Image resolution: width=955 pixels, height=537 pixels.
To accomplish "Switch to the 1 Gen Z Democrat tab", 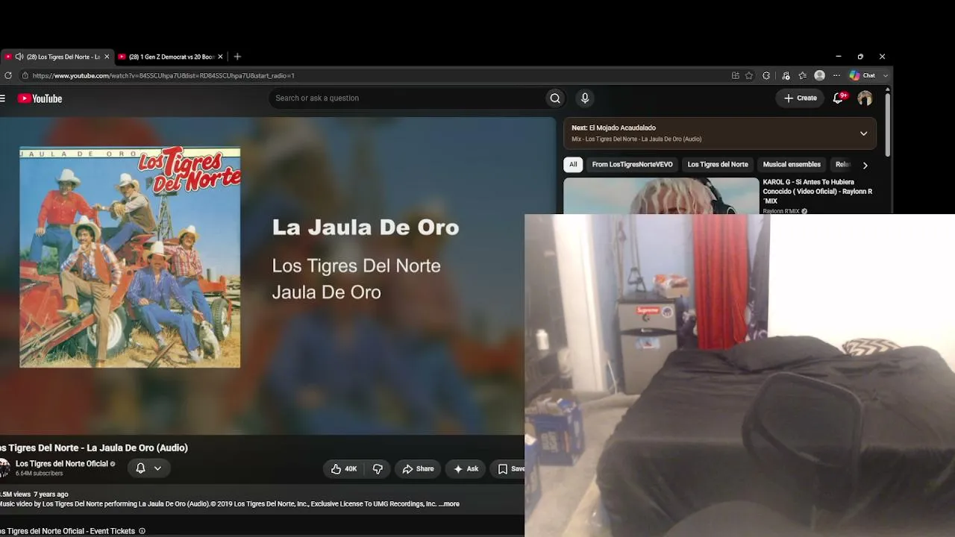I will pyautogui.click(x=171, y=57).
